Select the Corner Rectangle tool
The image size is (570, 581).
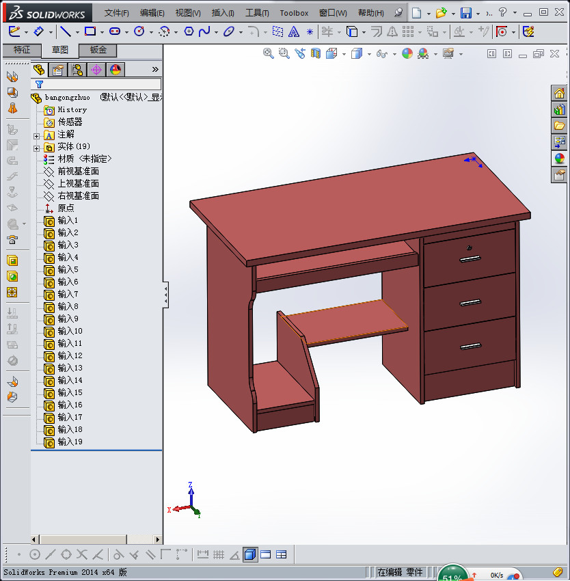point(90,31)
